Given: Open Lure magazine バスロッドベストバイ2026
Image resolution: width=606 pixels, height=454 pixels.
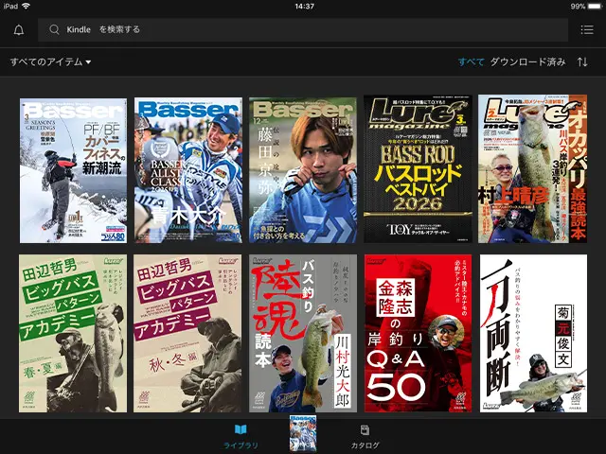Looking at the screenshot, I should click(x=418, y=169).
